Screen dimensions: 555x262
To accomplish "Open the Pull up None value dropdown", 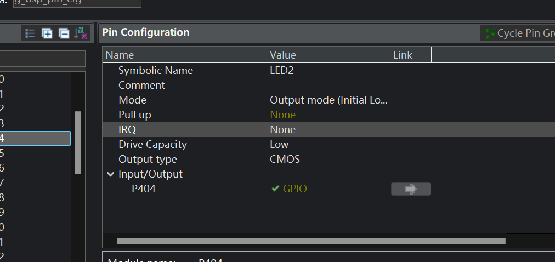I will [283, 115].
